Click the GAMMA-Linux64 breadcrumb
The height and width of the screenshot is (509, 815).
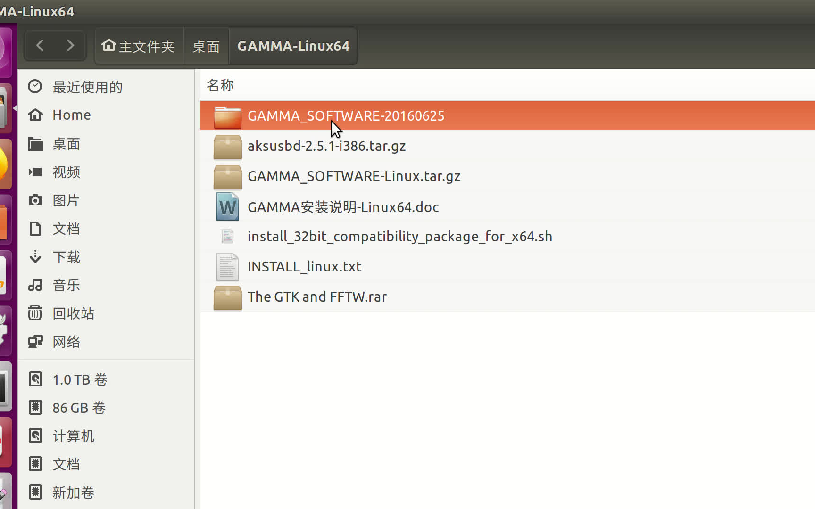[x=293, y=46]
